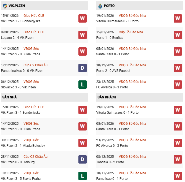Screen dimensions: 185x182
Task: Open Giao Hữu CLB link above Lugano
Action: click(34, 32)
